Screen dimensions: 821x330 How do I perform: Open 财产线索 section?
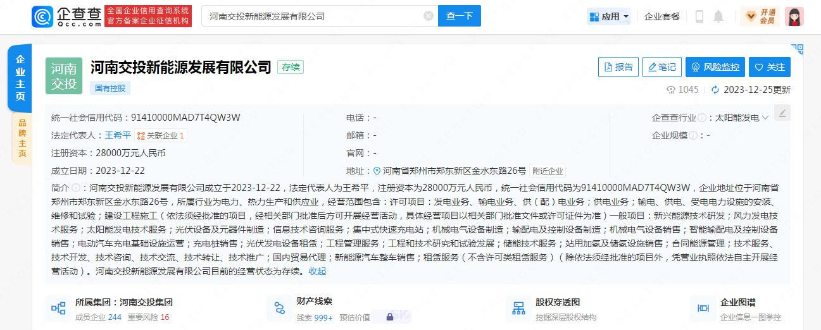click(314, 302)
